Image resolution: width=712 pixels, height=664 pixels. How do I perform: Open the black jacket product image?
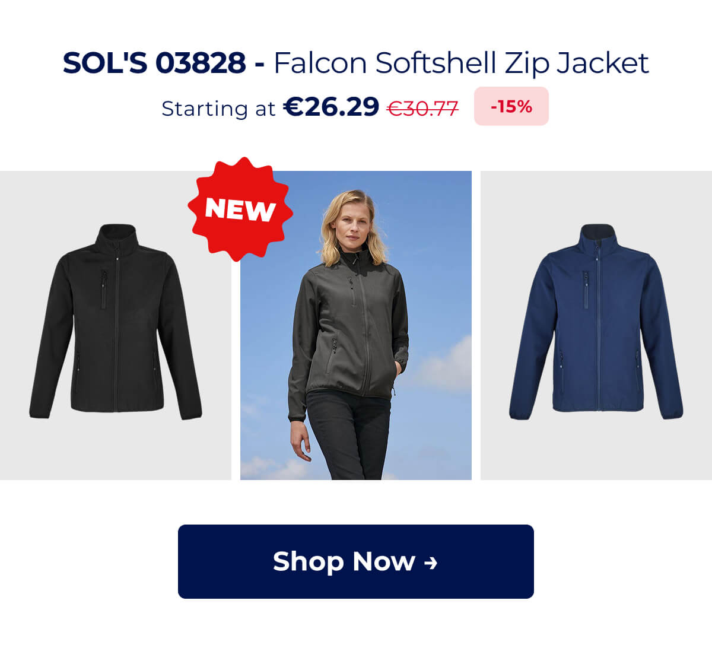point(116,325)
